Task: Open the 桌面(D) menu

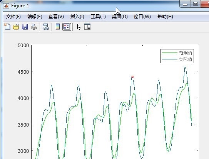Action: (x=120, y=17)
